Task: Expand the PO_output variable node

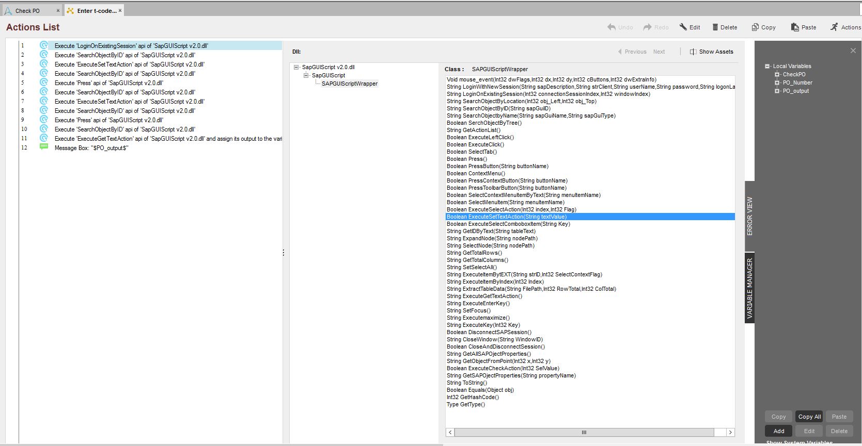Action: (x=777, y=91)
